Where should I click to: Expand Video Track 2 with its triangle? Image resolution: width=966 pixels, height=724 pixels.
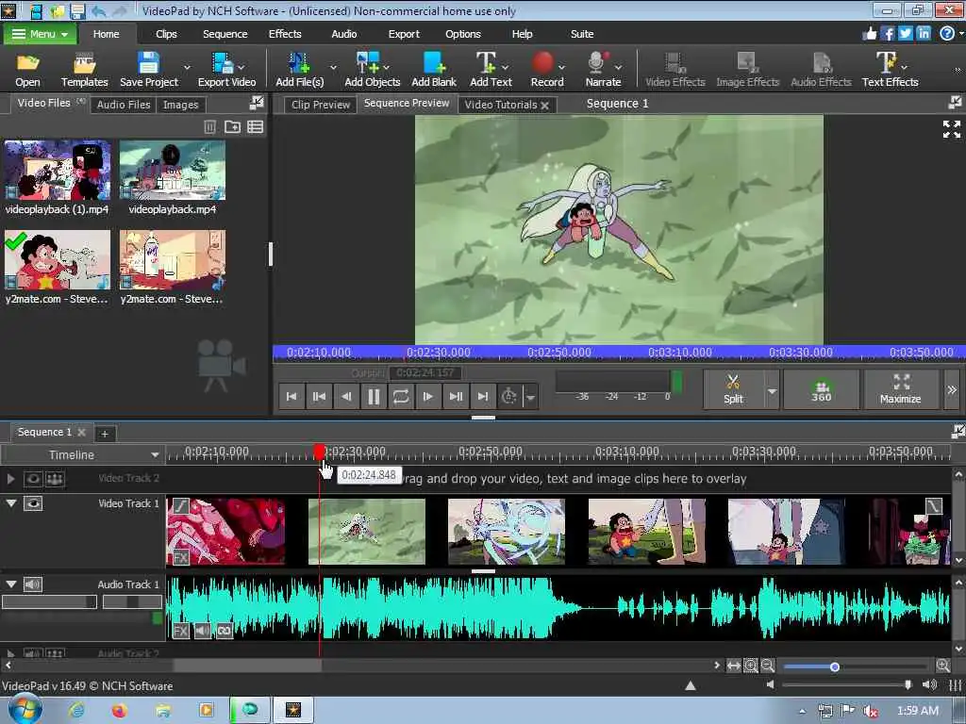tap(10, 478)
